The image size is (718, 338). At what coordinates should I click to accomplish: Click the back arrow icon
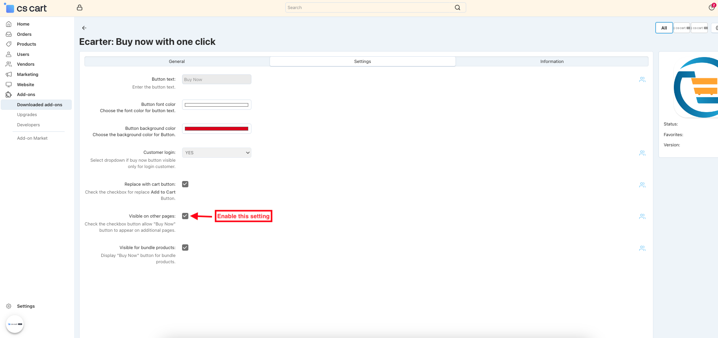click(84, 28)
